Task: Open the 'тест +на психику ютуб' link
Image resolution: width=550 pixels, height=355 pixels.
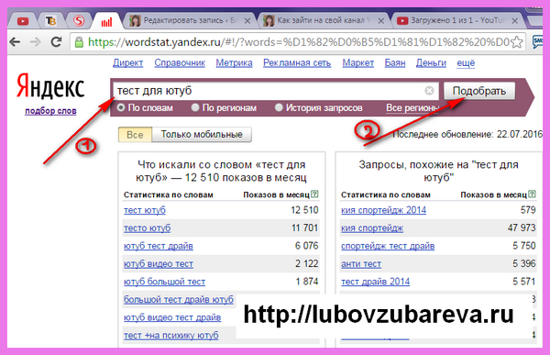Action: pos(170,336)
